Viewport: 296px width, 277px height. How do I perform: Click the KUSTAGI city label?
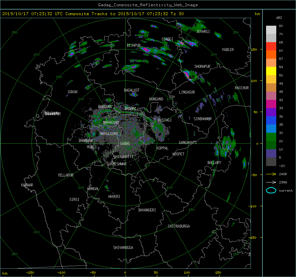click(165, 120)
